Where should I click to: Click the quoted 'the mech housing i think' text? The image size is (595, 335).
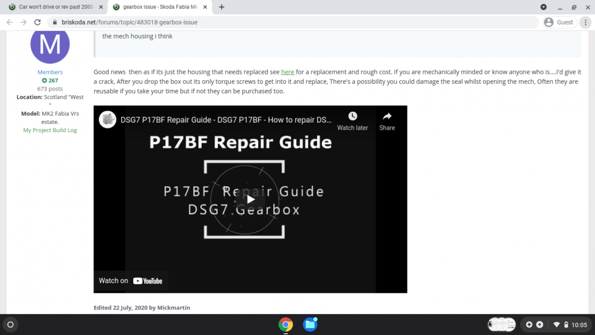[x=137, y=36]
